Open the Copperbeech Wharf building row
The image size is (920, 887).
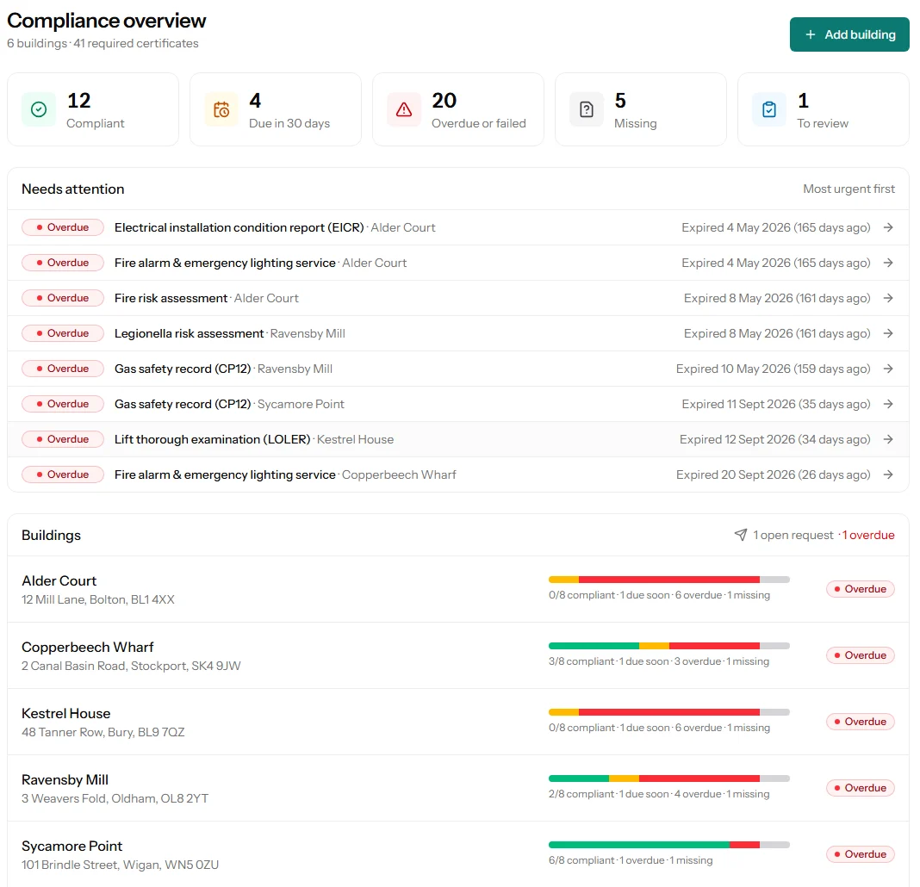click(458, 655)
